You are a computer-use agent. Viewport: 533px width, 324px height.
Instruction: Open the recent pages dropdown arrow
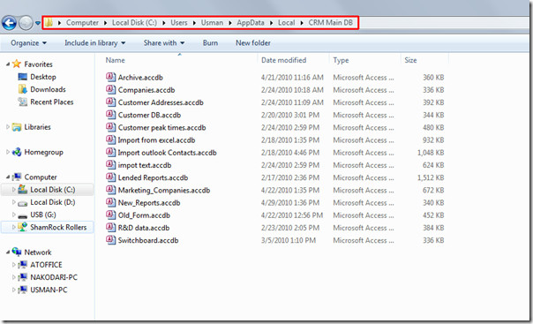point(38,23)
